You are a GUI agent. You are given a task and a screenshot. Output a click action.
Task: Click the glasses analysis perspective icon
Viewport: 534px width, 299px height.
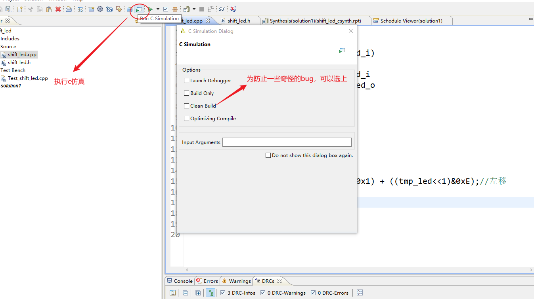point(222,9)
